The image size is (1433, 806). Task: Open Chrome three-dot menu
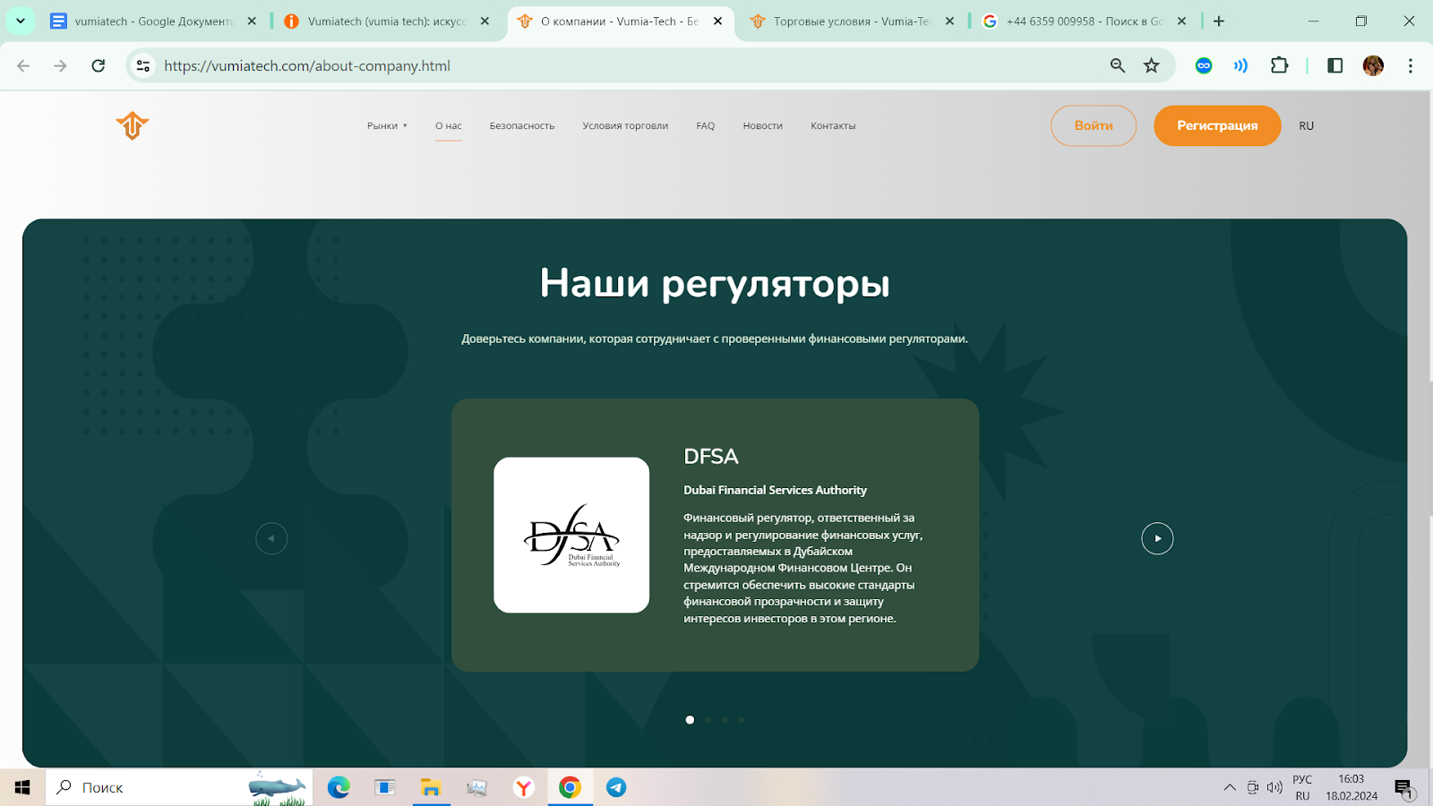pos(1410,65)
